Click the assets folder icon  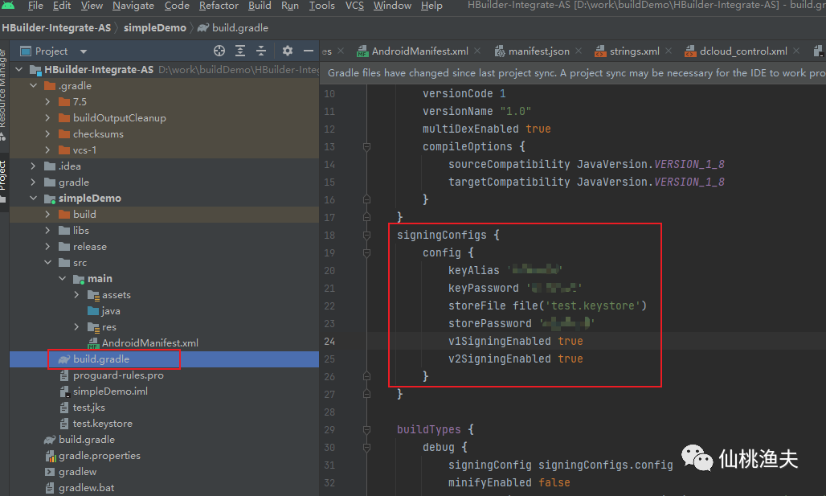click(93, 295)
